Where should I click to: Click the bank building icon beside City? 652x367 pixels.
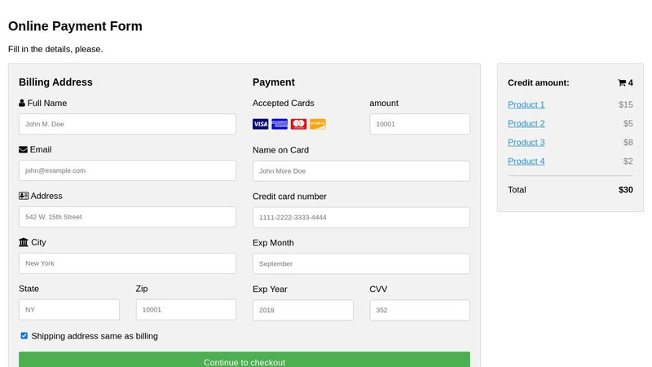[x=23, y=243]
